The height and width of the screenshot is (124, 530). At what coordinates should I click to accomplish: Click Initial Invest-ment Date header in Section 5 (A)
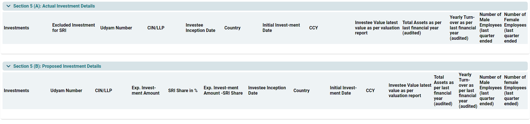point(281,28)
